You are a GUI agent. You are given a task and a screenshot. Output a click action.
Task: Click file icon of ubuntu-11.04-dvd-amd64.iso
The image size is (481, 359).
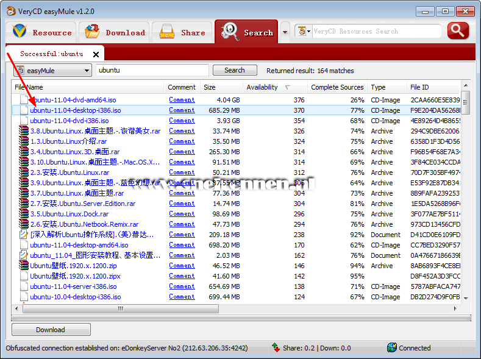point(24,99)
